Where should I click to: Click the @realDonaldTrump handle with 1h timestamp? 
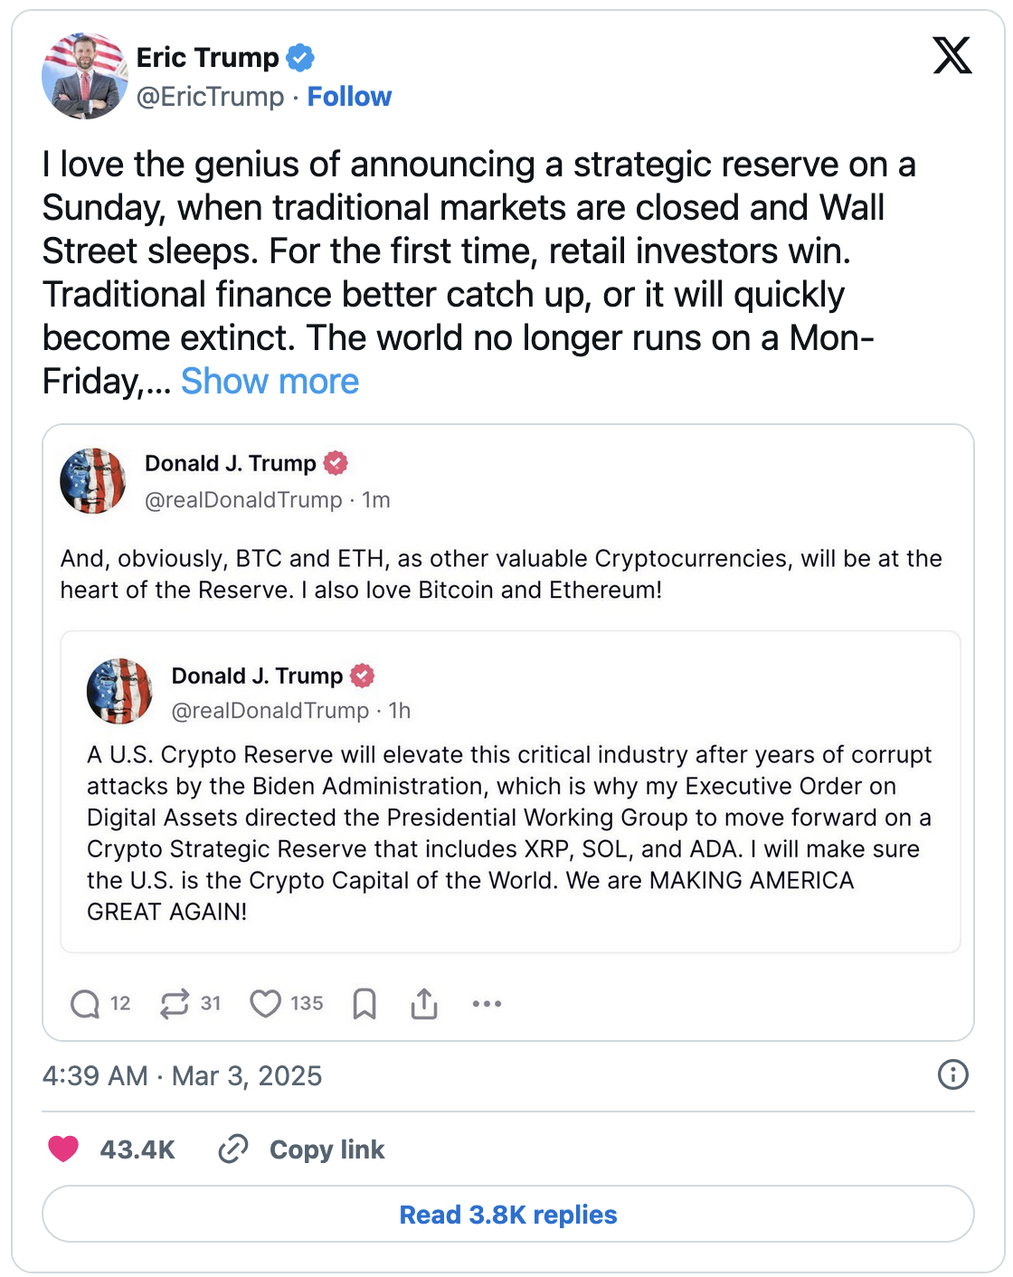coord(270,711)
